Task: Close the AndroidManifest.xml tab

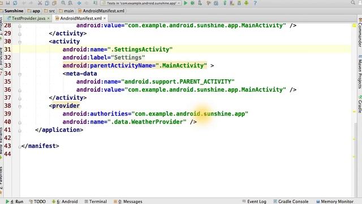Action: pos(105,19)
